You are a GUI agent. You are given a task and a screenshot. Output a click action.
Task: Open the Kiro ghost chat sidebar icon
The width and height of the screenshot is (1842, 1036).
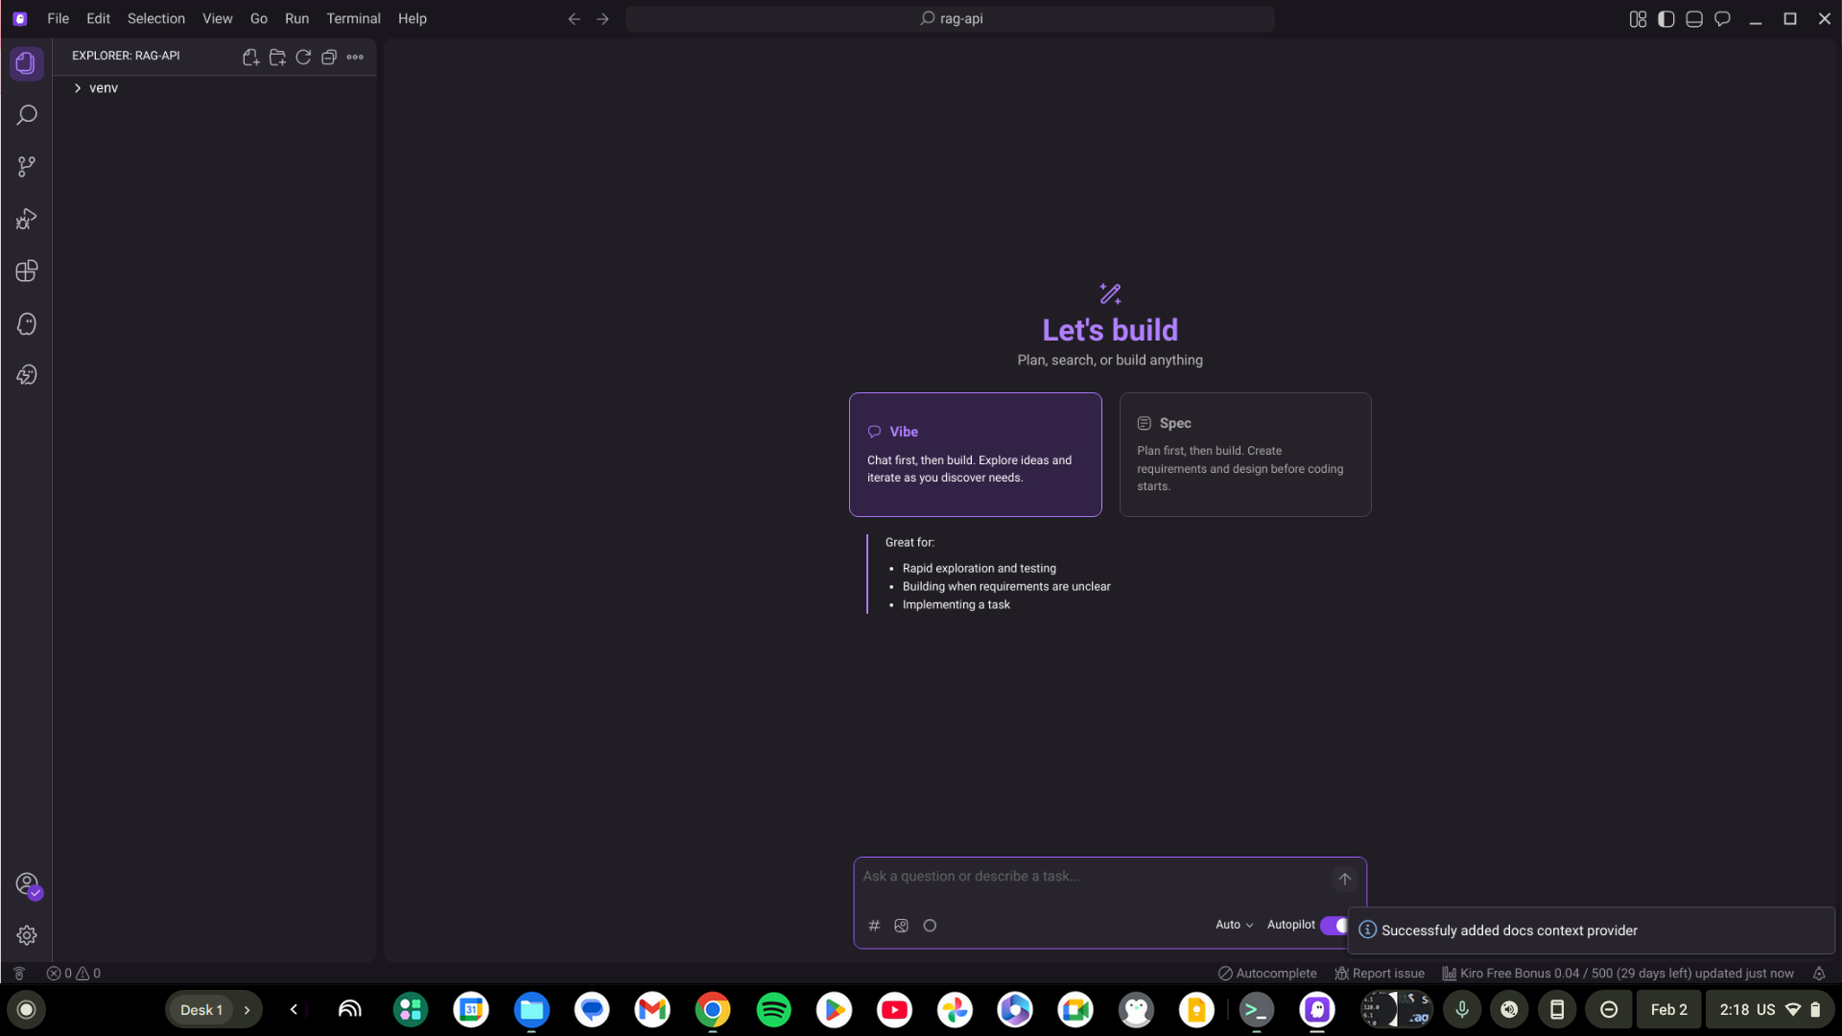26,323
